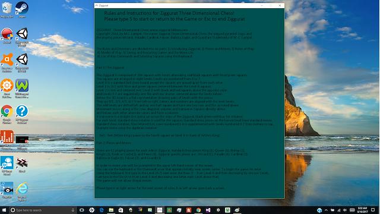
Task: Open the HP Support Assistant question-mark icon
Action: [x=22, y=114]
